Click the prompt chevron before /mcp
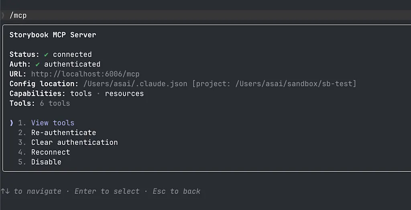Viewport: 411px width, 210px height. 3,16
